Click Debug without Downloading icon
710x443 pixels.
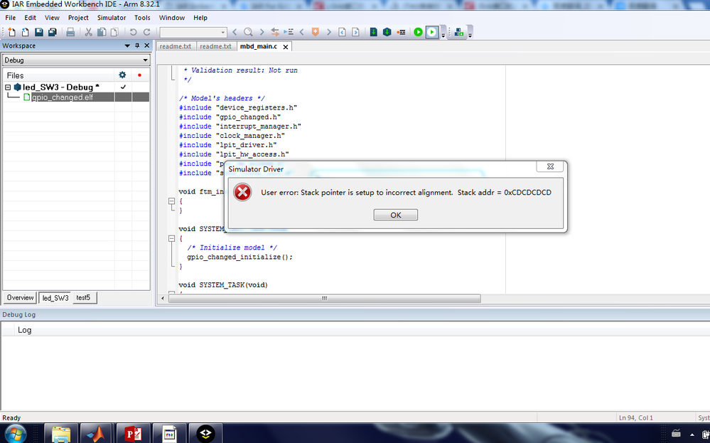click(432, 32)
